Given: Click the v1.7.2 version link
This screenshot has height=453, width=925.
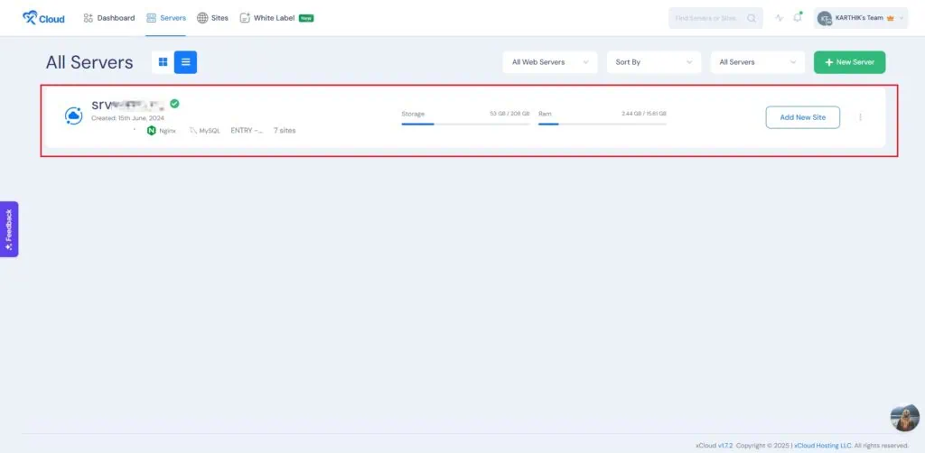Looking at the screenshot, I should (724, 446).
